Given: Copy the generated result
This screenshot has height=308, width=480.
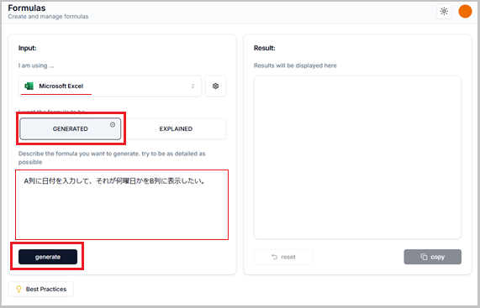Looking at the screenshot, I should [x=433, y=257].
